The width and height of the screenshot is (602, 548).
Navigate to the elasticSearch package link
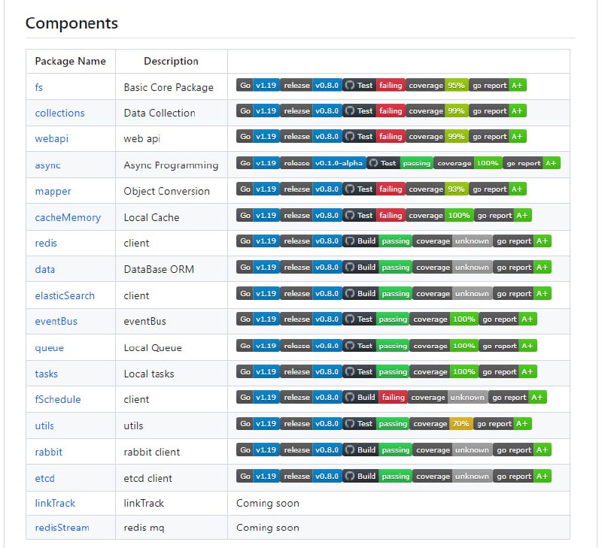pos(65,295)
